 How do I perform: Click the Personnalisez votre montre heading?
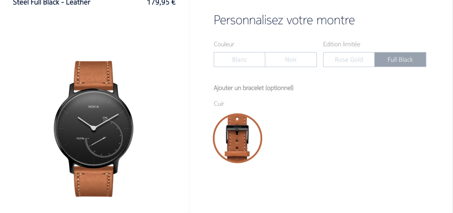coord(284,20)
